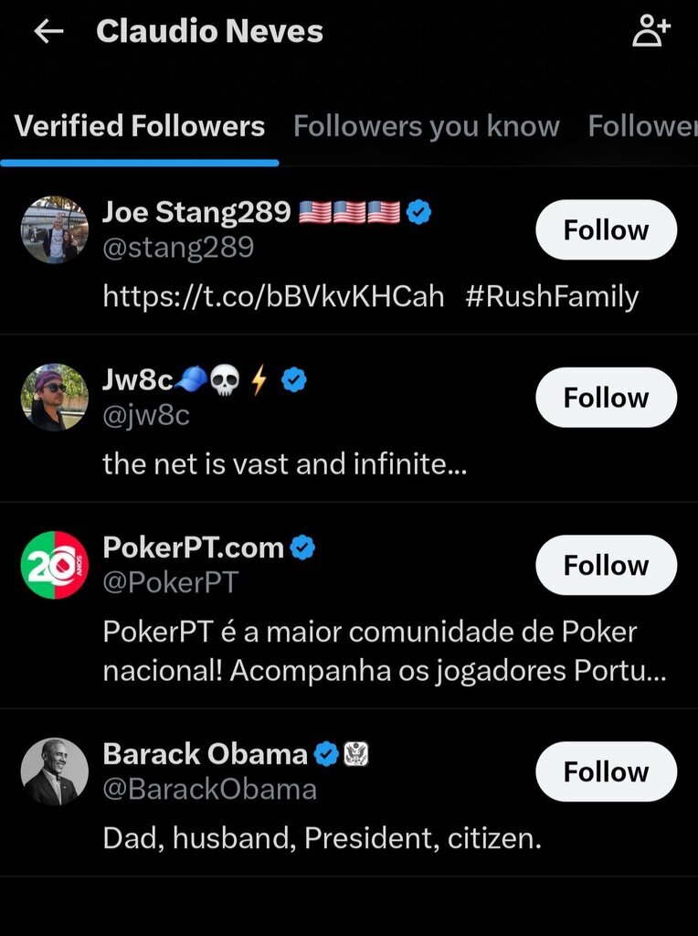Tap Jw8c's blue verified checkmark

point(293,380)
